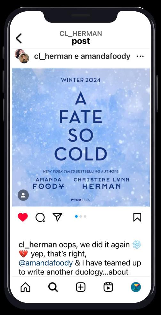Tap the @amandafoody mention in the caption

45,263
